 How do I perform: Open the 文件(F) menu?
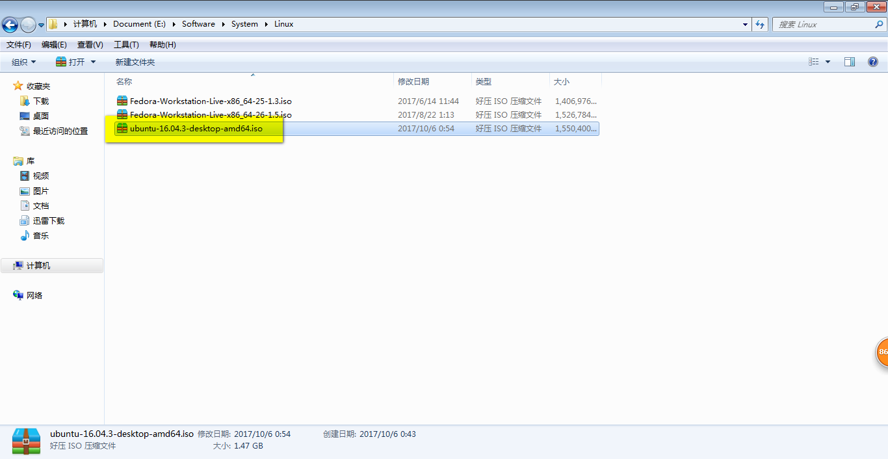[19, 45]
